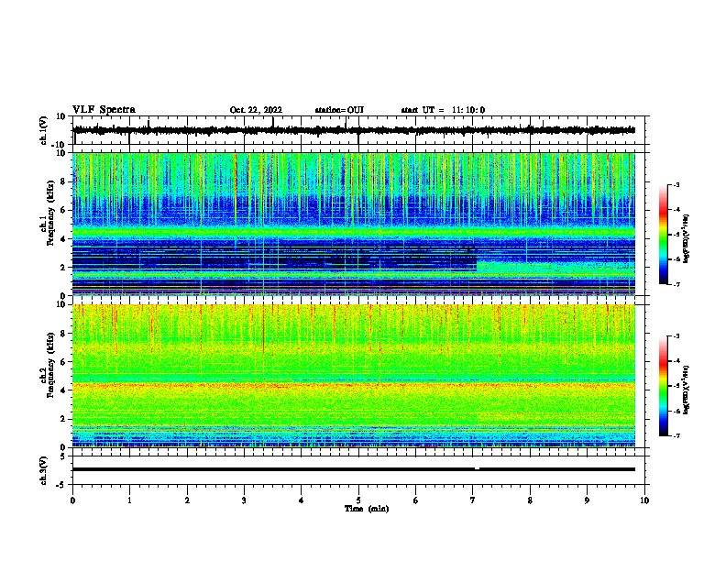
Task: Click tick label "6" on the Time axis
Action: coord(416,500)
